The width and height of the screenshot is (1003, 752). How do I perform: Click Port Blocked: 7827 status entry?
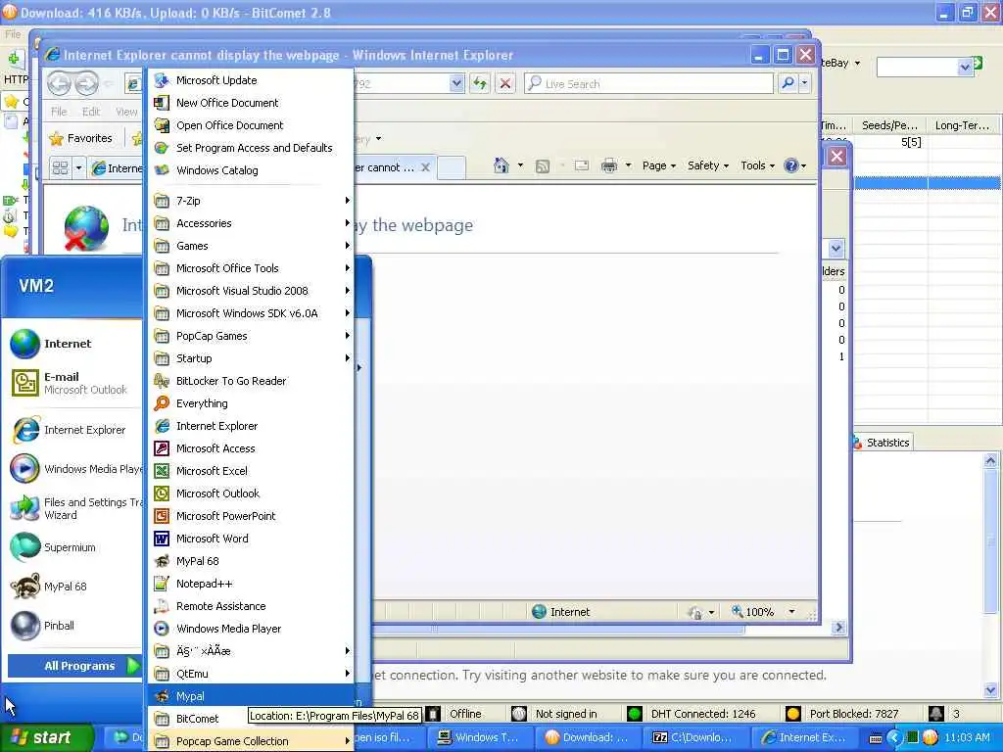tap(853, 714)
